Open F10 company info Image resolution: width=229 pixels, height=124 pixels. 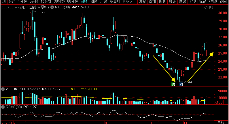(193, 2)
